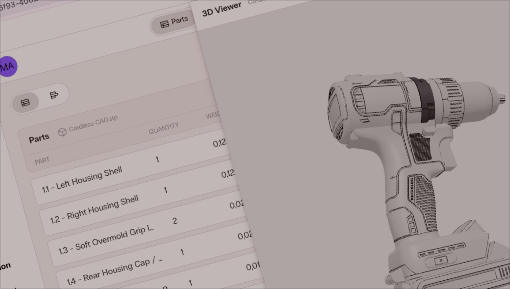The height and width of the screenshot is (289, 510).
Task: Switch to the 3D Viewer tab
Action: pos(221,9)
